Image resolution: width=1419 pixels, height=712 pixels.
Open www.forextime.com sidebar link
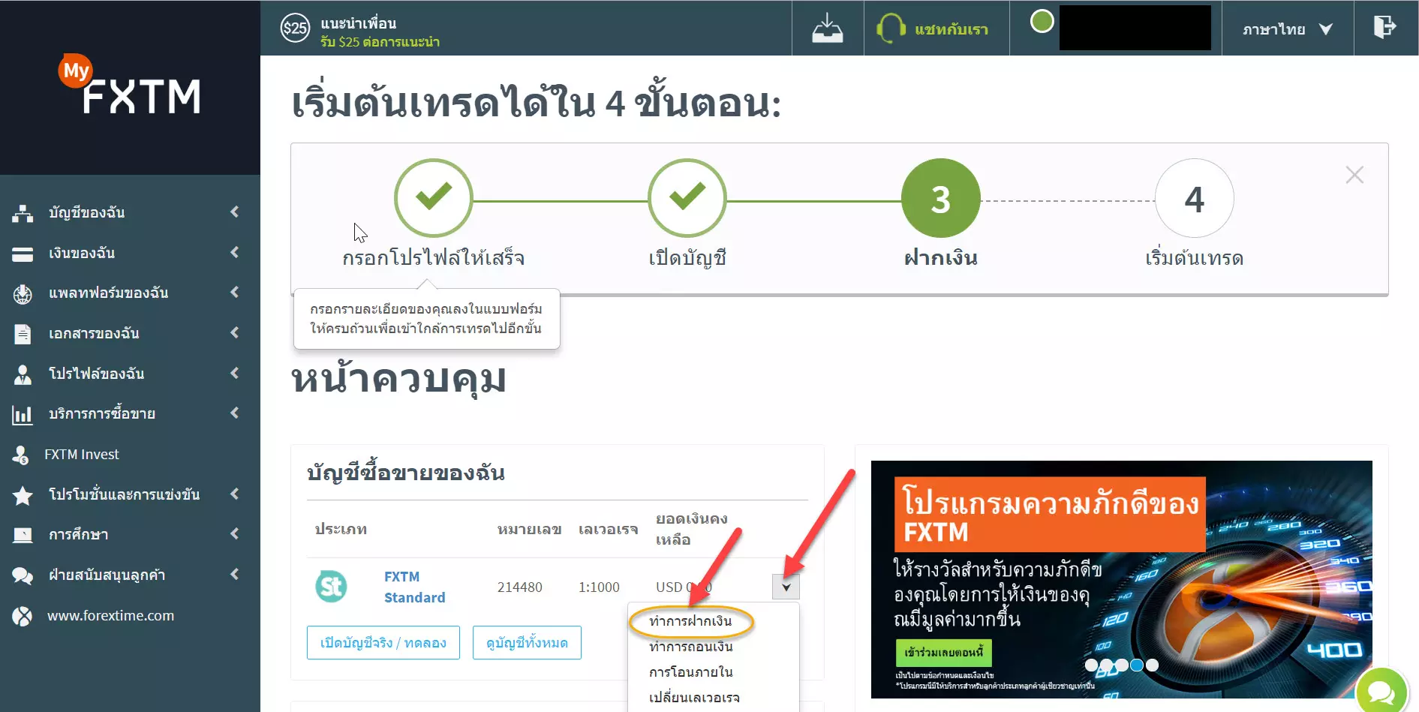click(x=110, y=616)
